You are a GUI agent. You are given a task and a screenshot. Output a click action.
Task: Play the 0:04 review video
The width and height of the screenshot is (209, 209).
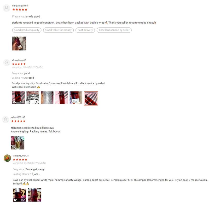(19, 195)
